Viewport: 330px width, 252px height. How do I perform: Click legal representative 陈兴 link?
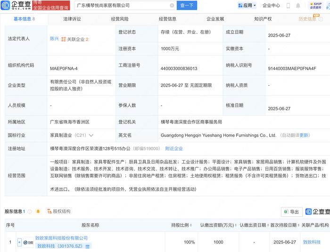pyautogui.click(x=54, y=39)
